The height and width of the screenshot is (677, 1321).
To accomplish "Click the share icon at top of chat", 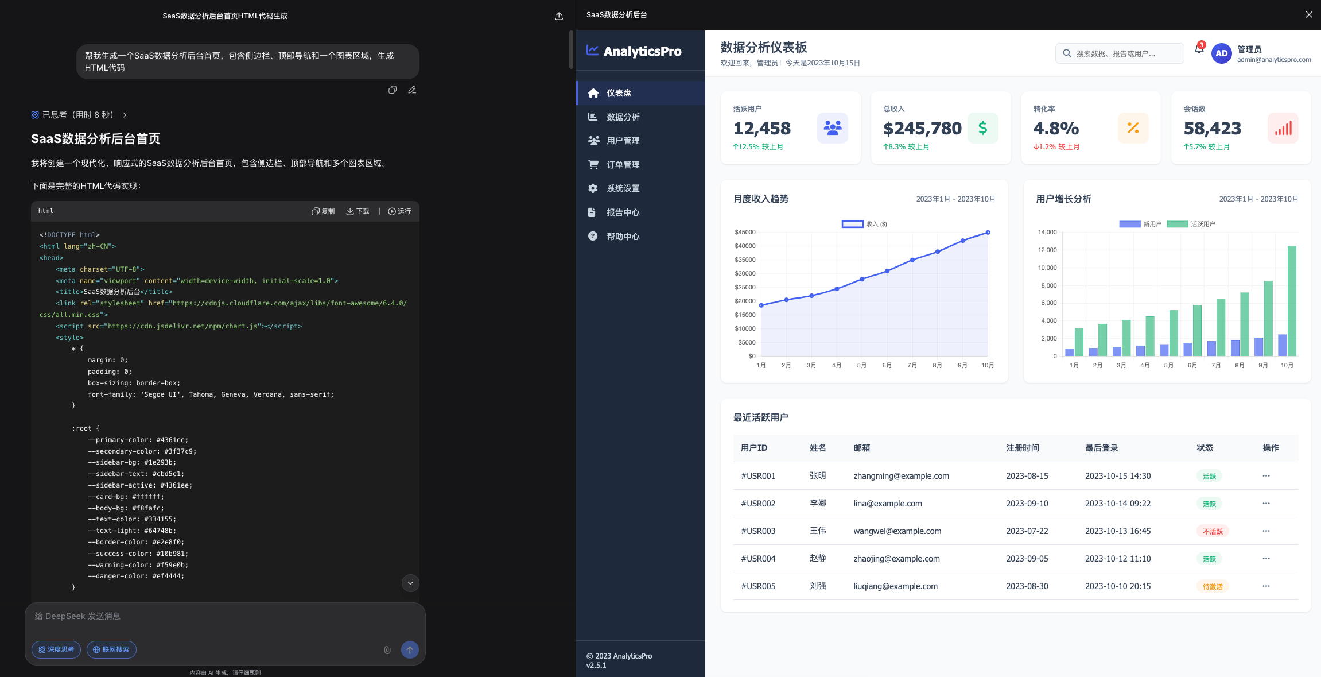I will [559, 16].
